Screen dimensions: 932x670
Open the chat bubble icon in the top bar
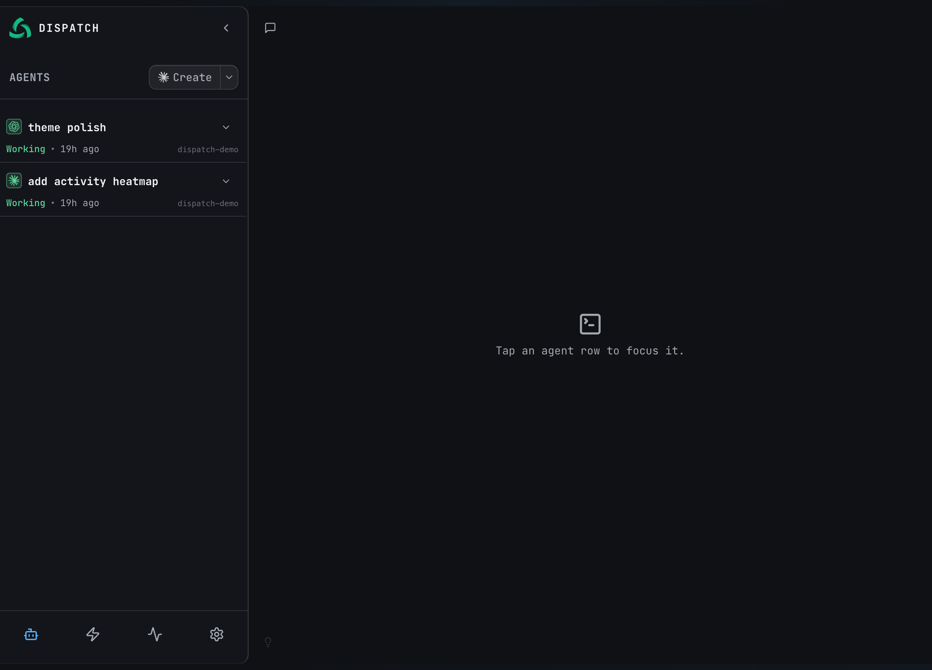(270, 28)
